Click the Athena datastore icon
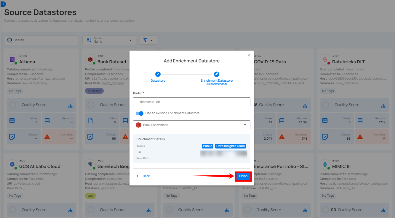395x218 pixels. click(12, 59)
